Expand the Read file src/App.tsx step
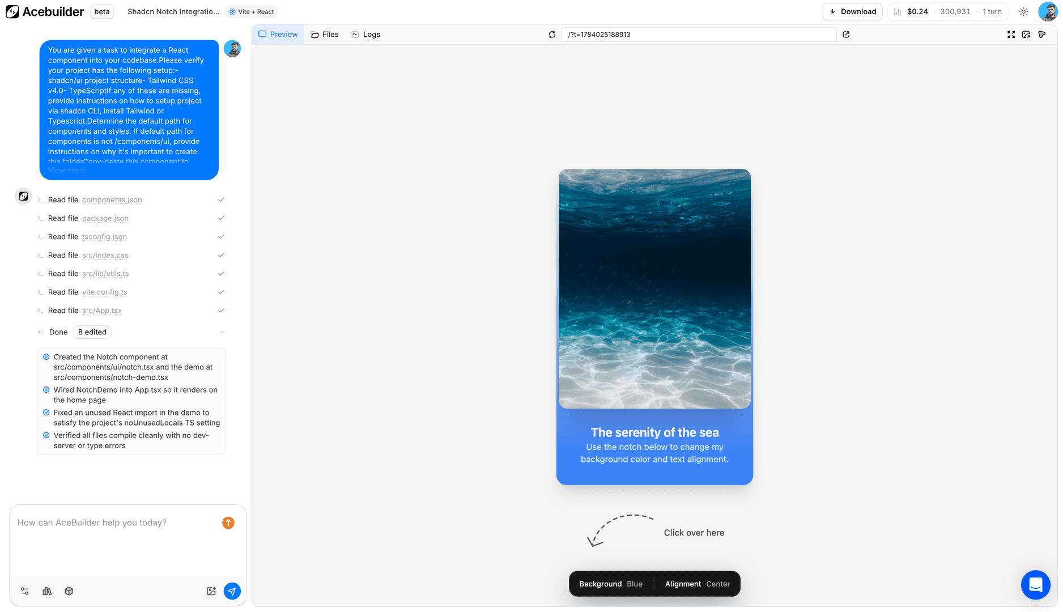This screenshot has width=1063, height=612. (131, 311)
